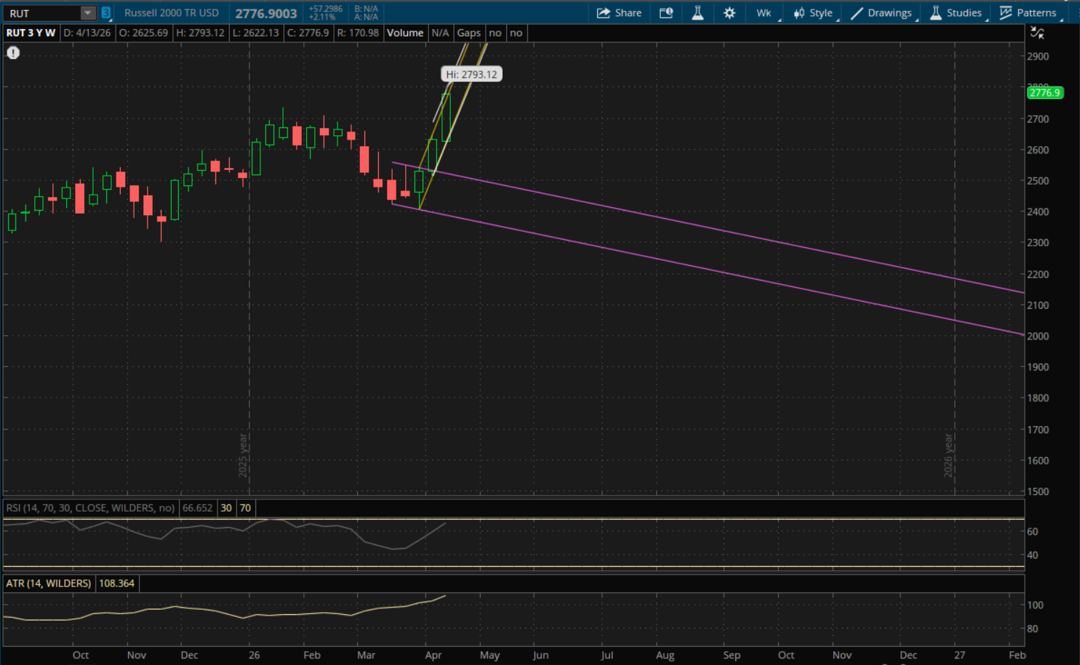The image size is (1080, 665).
Task: Click the green 2776.9 price marker
Action: tap(1044, 93)
